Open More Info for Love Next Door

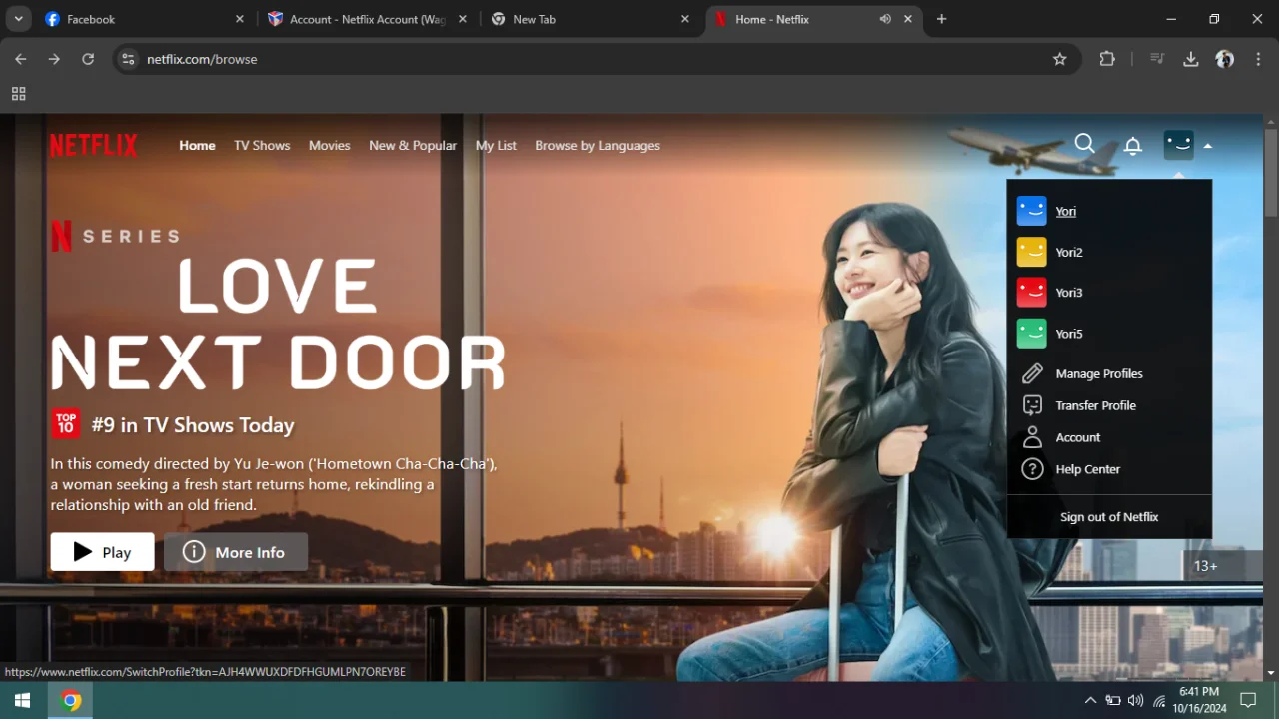point(236,552)
